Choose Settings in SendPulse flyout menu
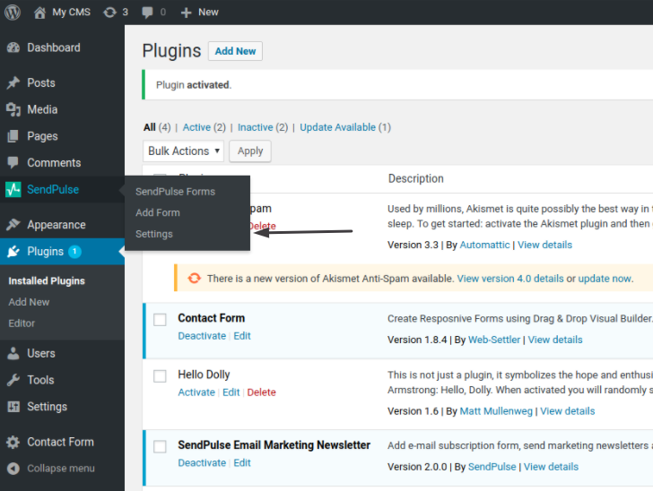The width and height of the screenshot is (653, 491). click(x=154, y=234)
